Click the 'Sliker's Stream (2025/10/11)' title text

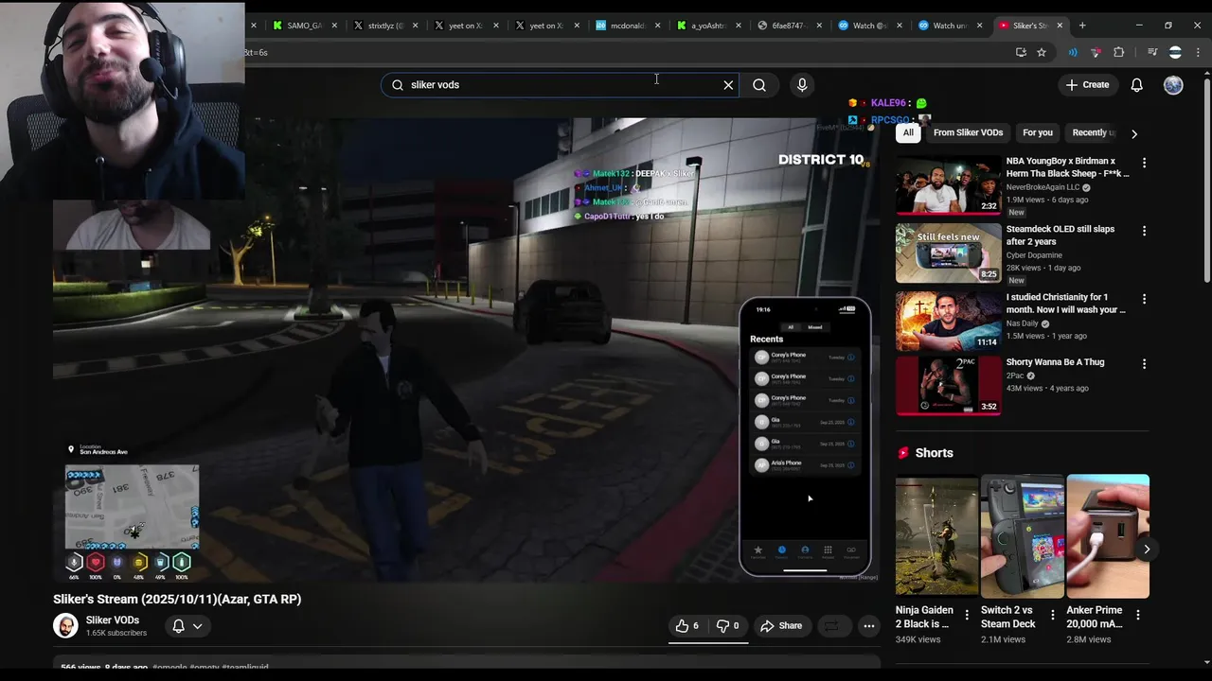click(x=177, y=599)
